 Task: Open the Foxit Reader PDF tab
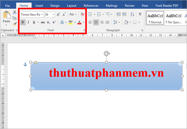(167, 6)
